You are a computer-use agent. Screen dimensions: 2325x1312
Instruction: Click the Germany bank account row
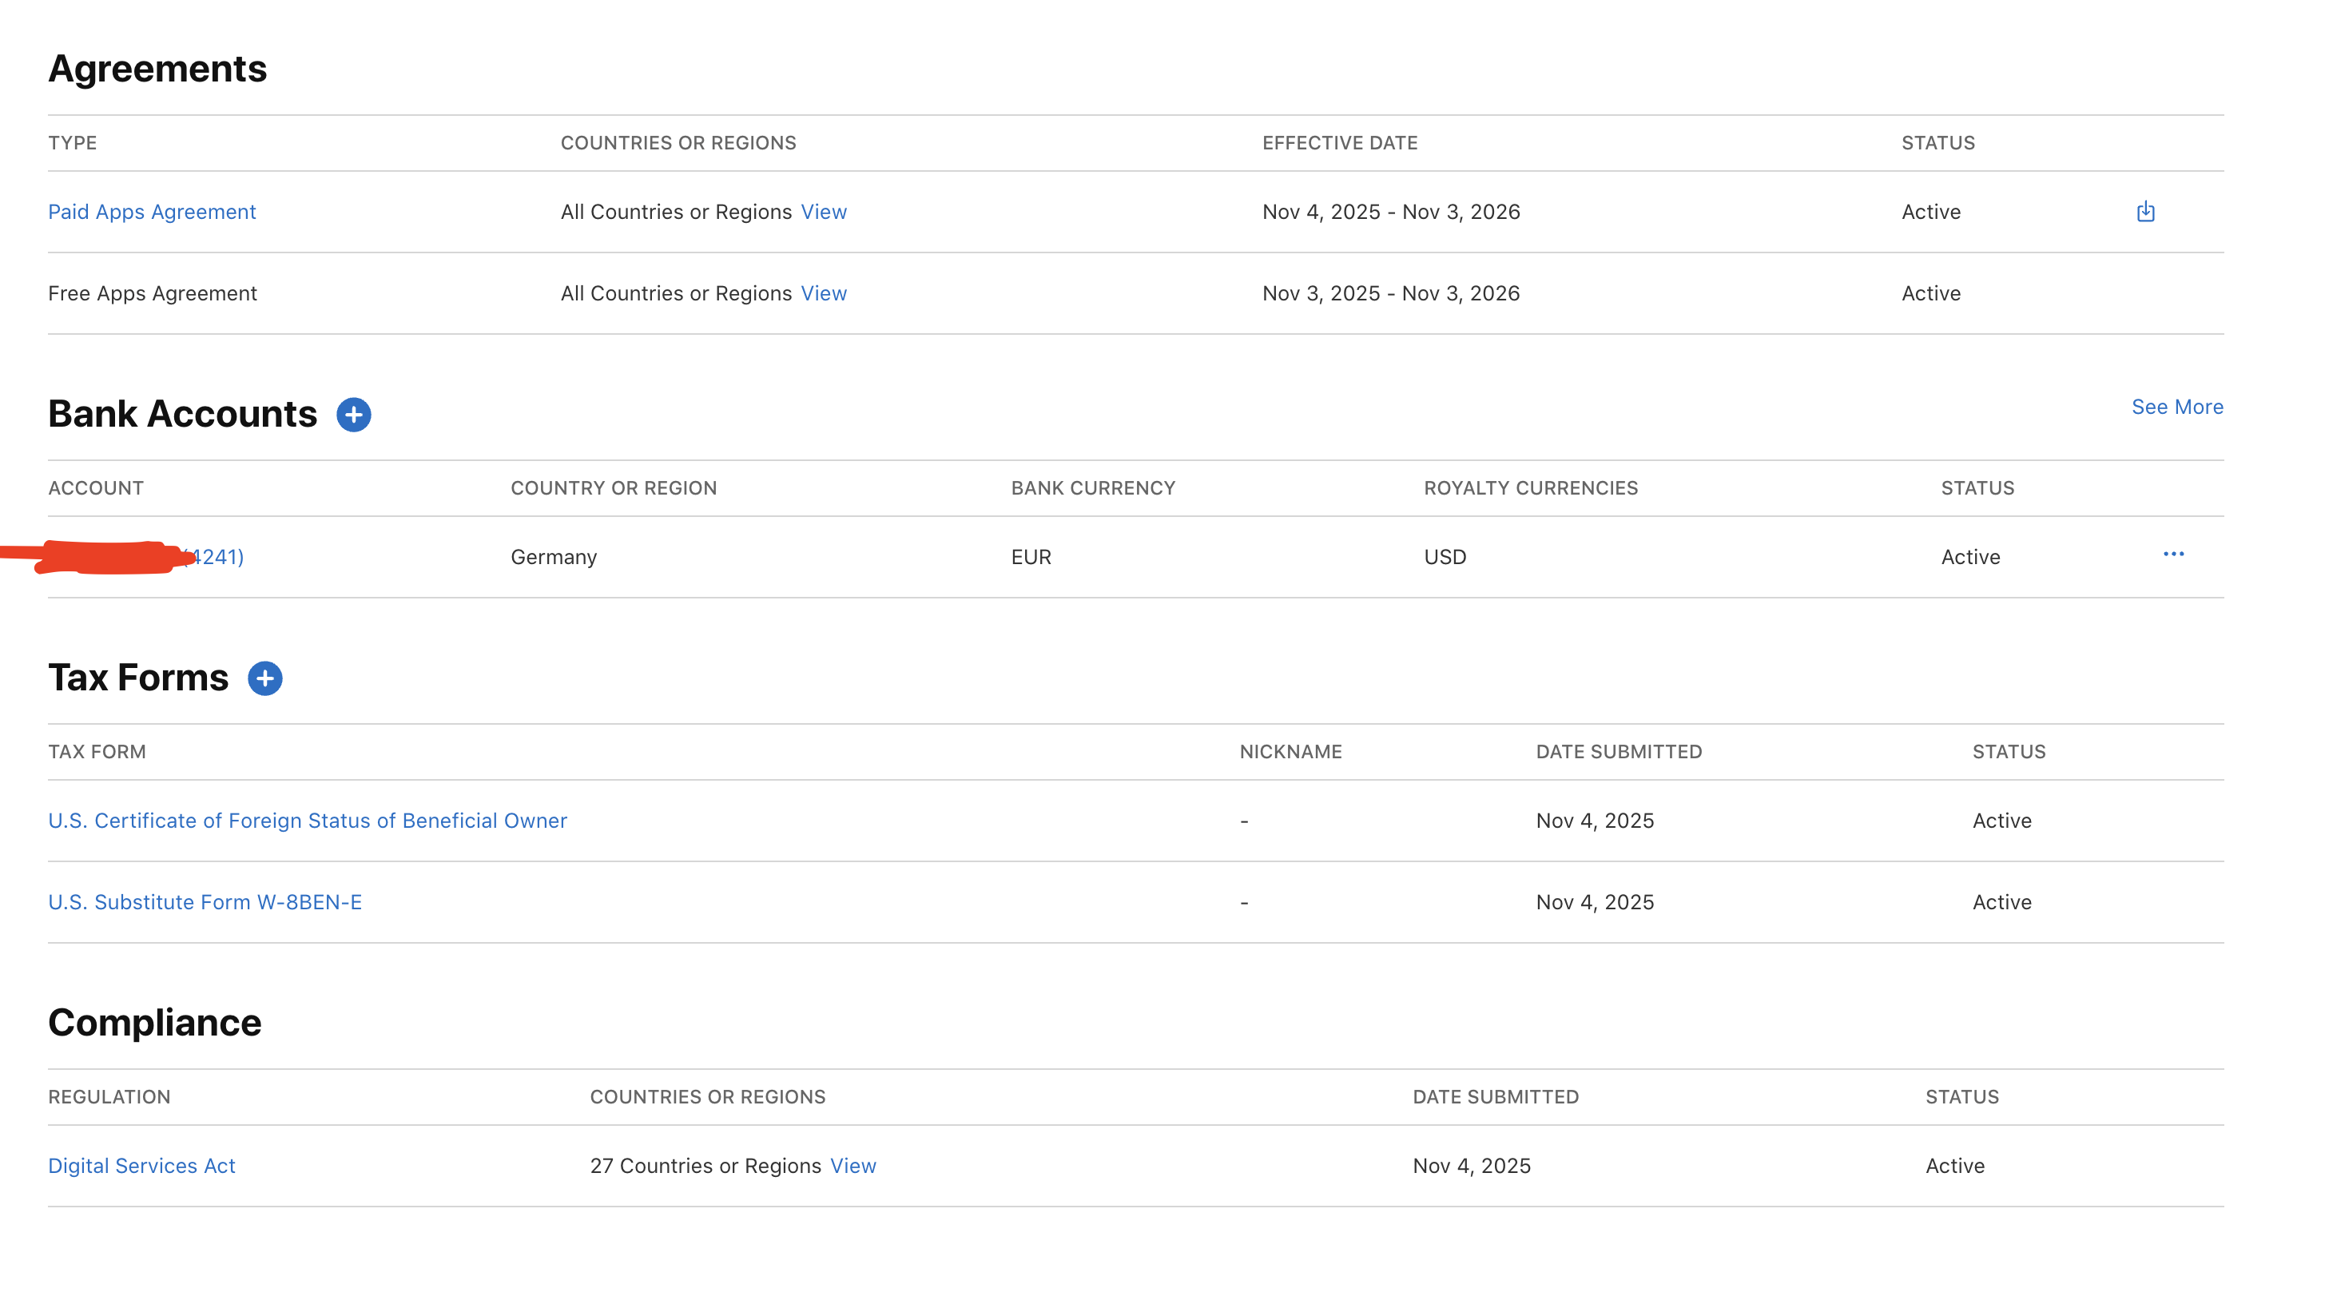click(553, 557)
